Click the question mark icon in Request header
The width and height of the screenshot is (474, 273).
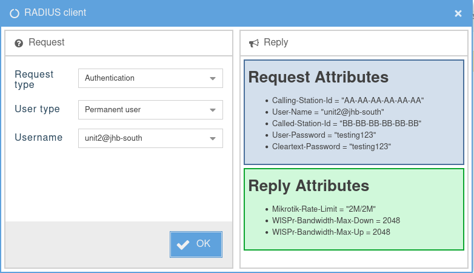(x=19, y=43)
